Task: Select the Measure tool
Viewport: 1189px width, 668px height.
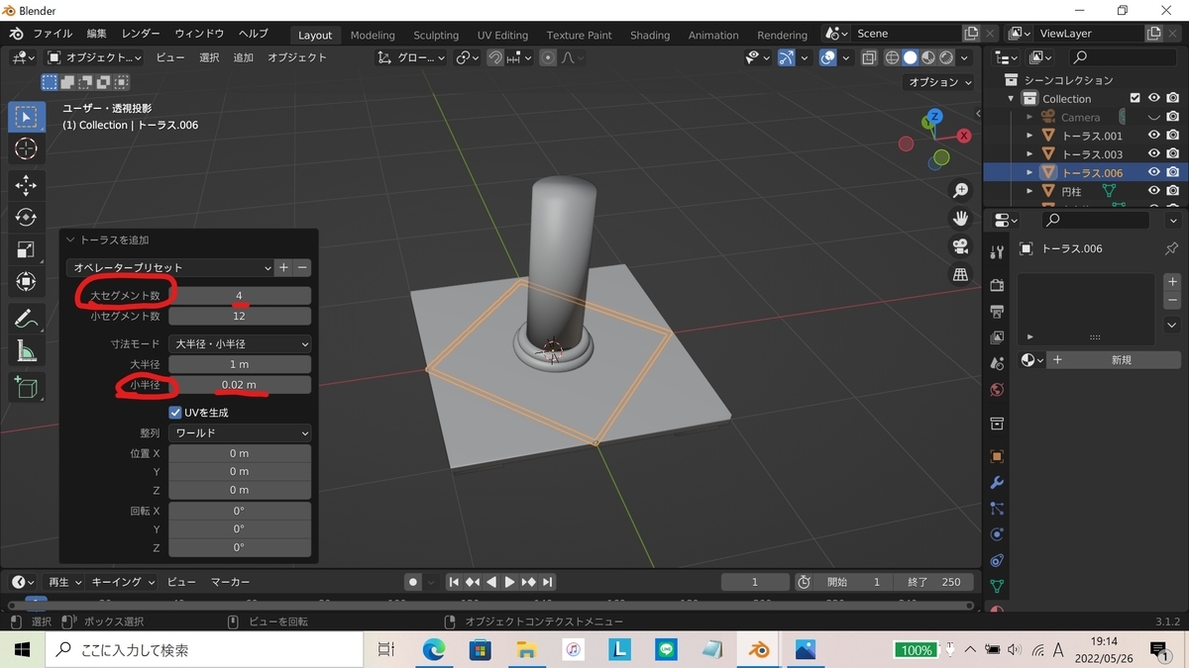Action: pos(26,351)
